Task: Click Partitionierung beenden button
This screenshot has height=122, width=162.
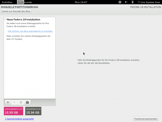Action: 146,119
